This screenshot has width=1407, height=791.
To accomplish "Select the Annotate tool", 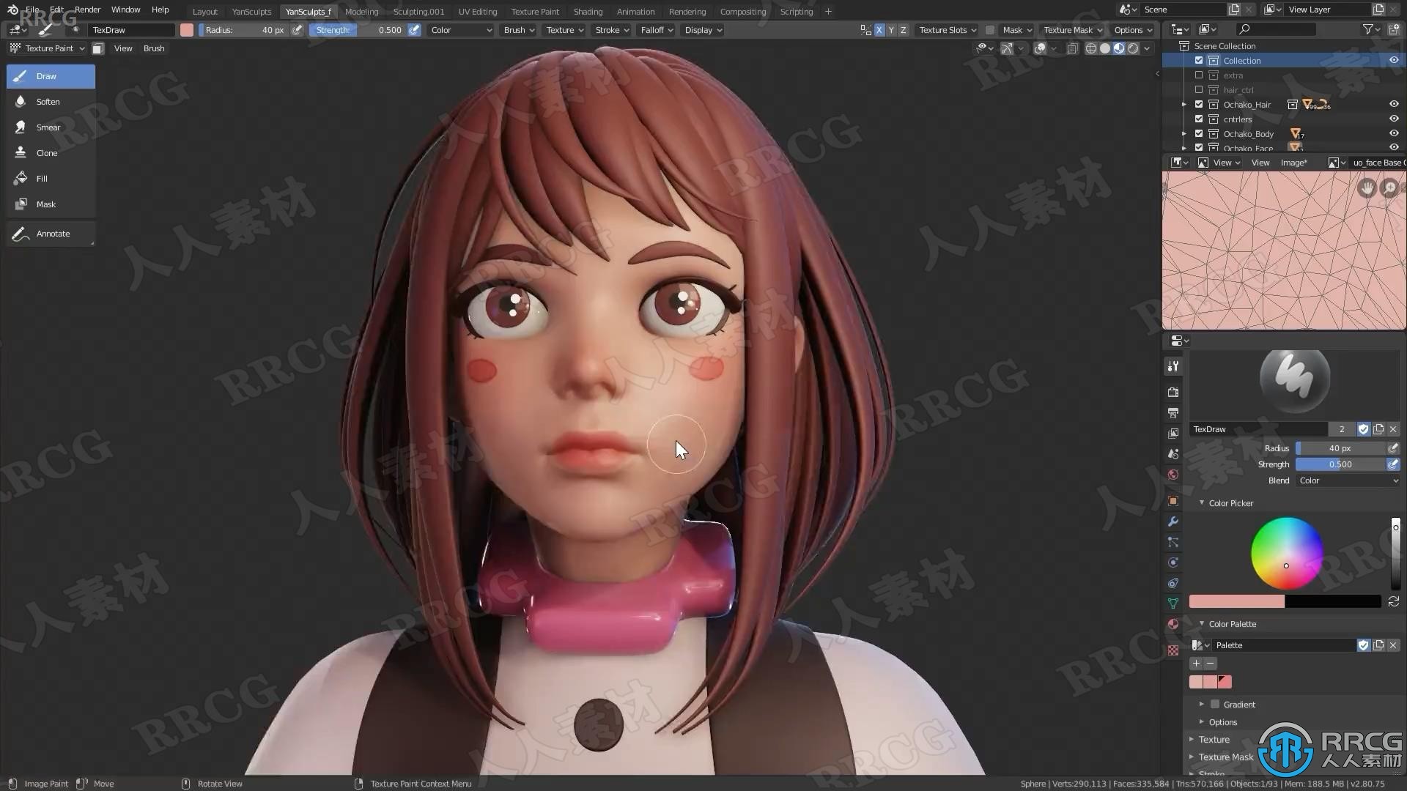I will pyautogui.click(x=51, y=234).
